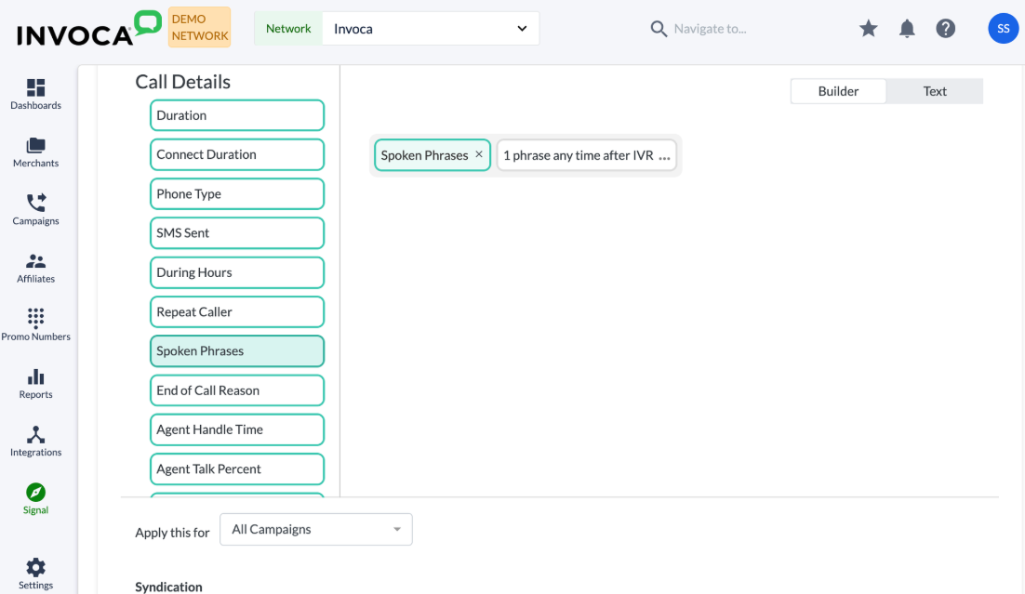Image resolution: width=1025 pixels, height=594 pixels.
Task: Remove Spoken Phrases with its X
Action: coord(479,154)
